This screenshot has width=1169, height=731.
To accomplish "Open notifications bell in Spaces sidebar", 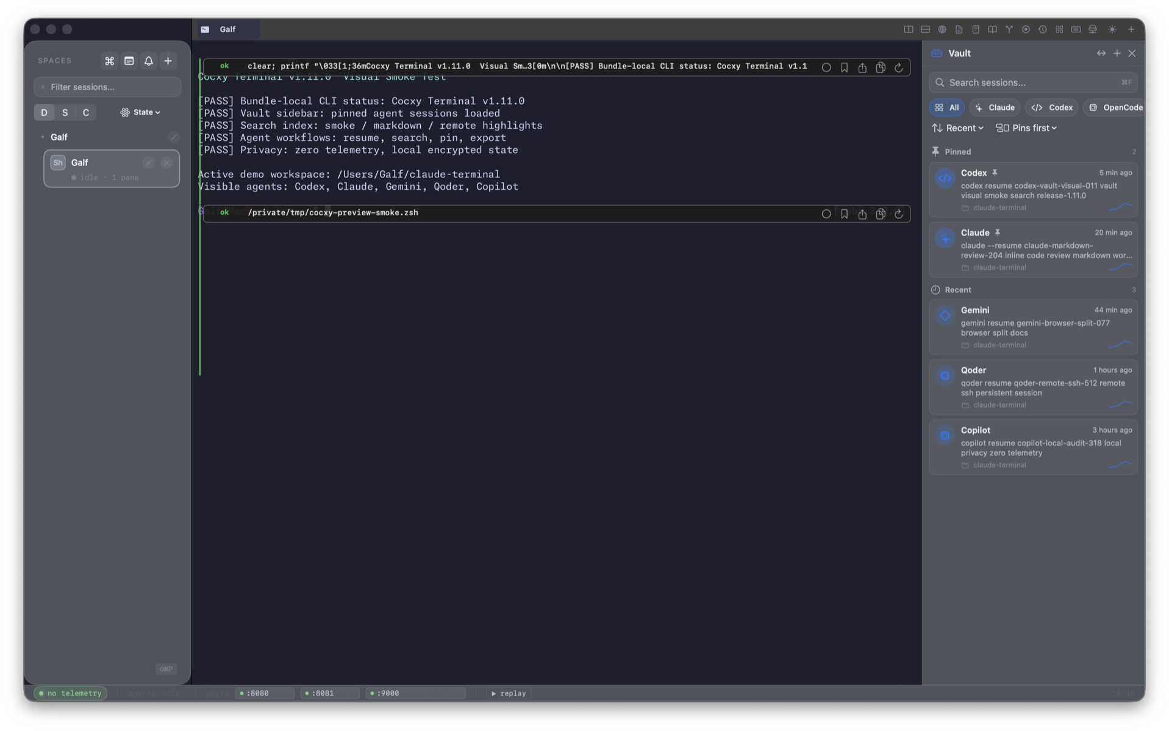I will [149, 61].
